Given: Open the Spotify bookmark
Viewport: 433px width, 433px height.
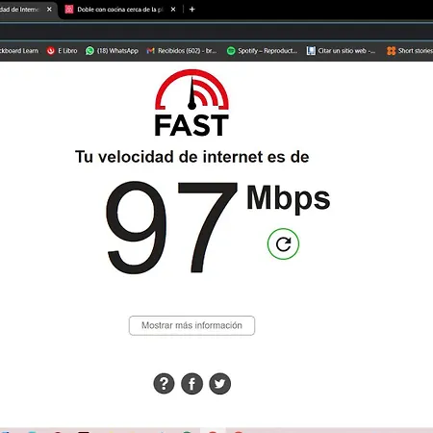Looking at the screenshot, I should point(262,51).
